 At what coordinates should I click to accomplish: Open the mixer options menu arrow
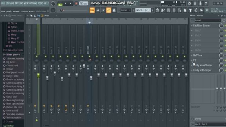point(28,16)
